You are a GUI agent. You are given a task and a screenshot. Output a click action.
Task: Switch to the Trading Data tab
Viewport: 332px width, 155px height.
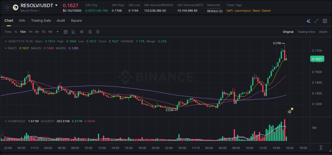tap(41, 21)
